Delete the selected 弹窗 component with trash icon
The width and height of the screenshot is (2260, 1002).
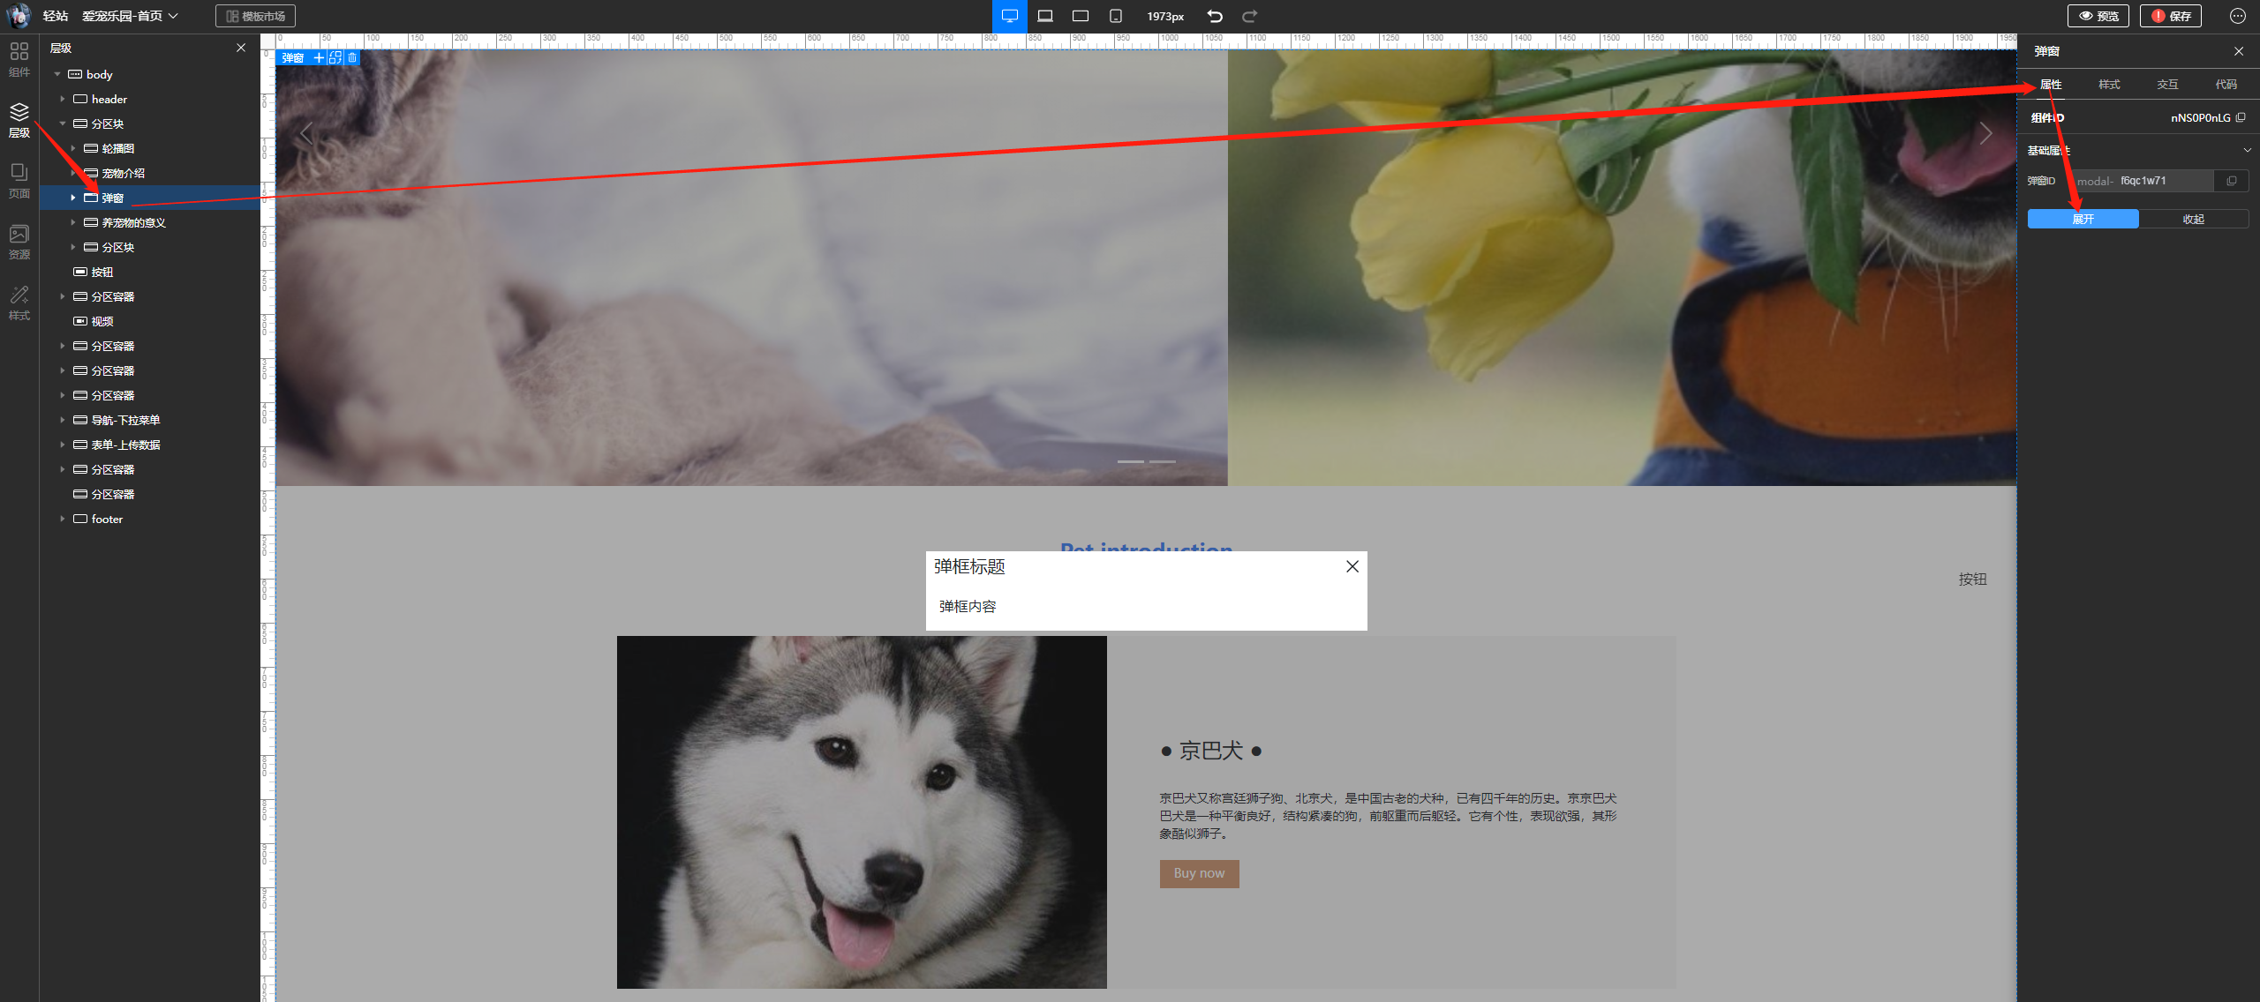click(352, 57)
